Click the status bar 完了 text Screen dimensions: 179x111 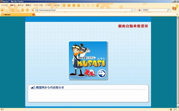tap(2, 110)
